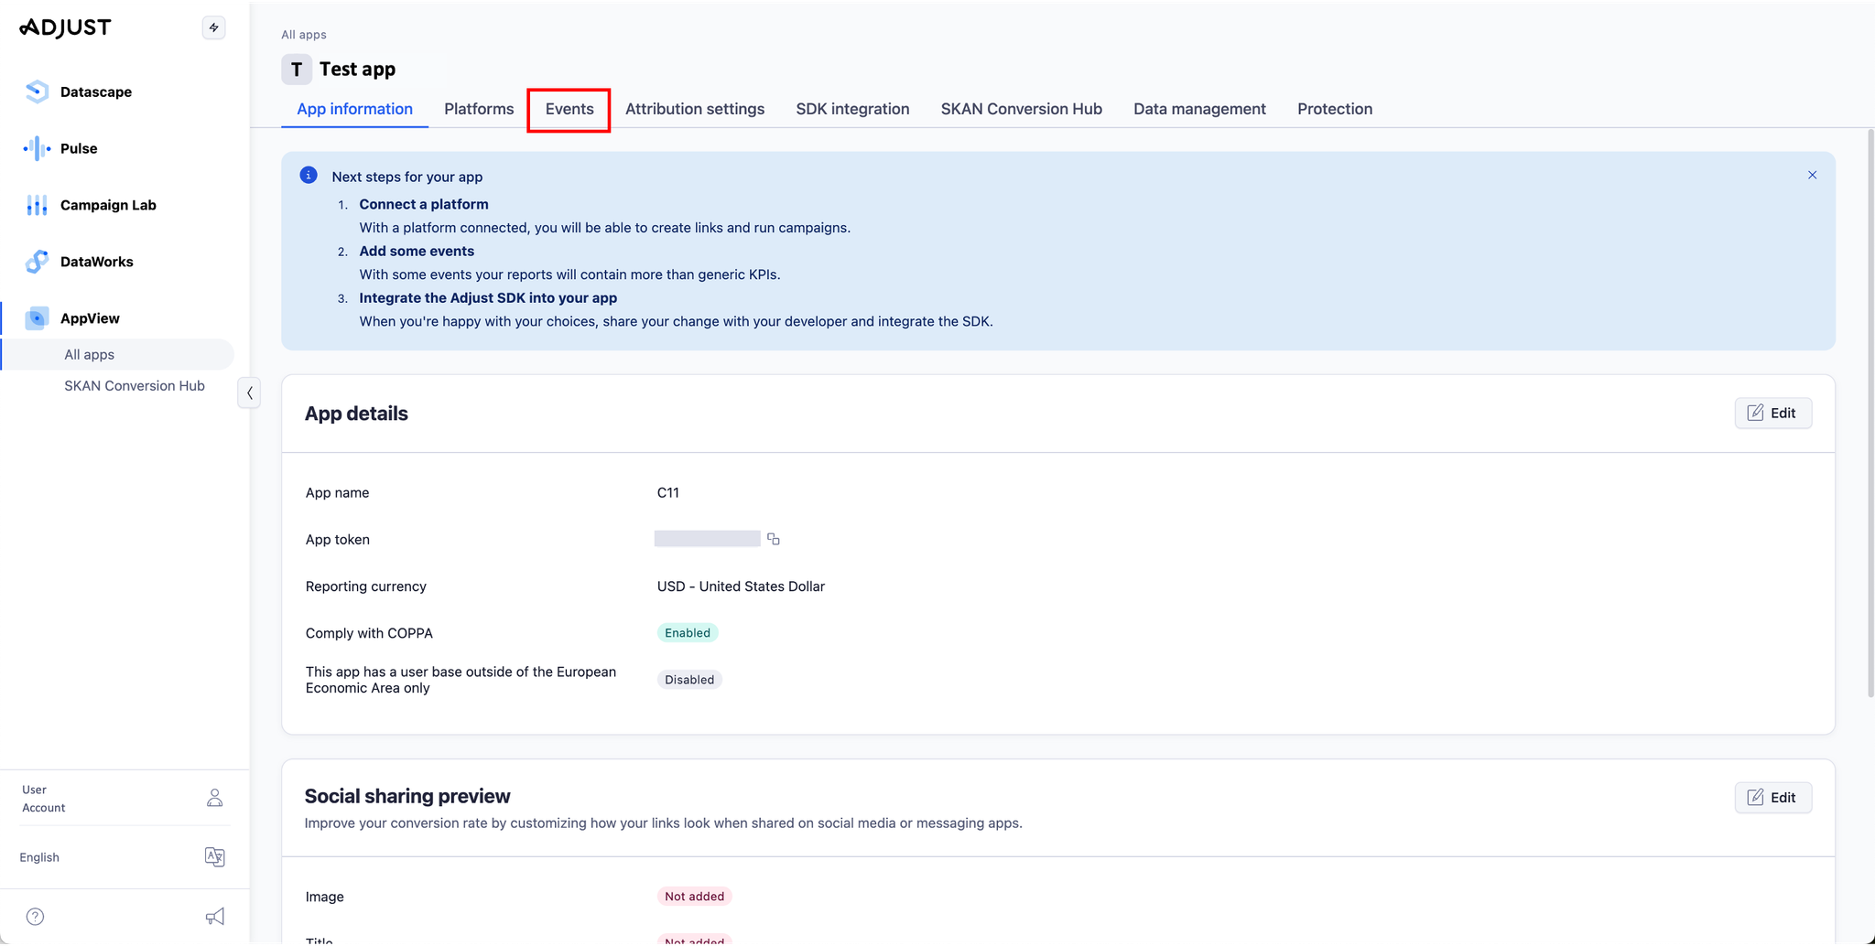Switch to the Data management tab

coord(1199,109)
